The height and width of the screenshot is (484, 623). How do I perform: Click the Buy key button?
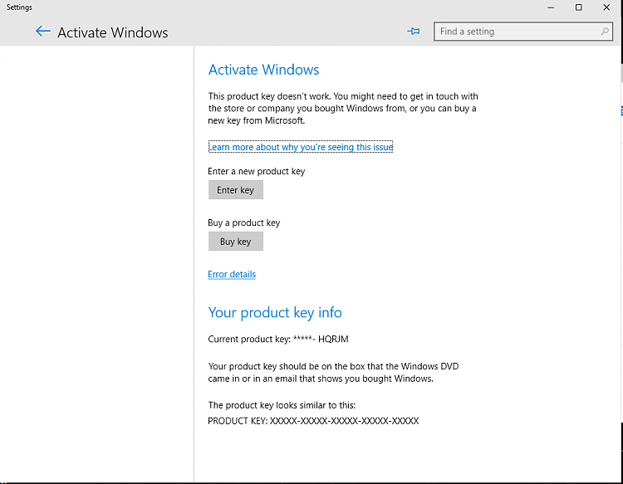tap(236, 242)
